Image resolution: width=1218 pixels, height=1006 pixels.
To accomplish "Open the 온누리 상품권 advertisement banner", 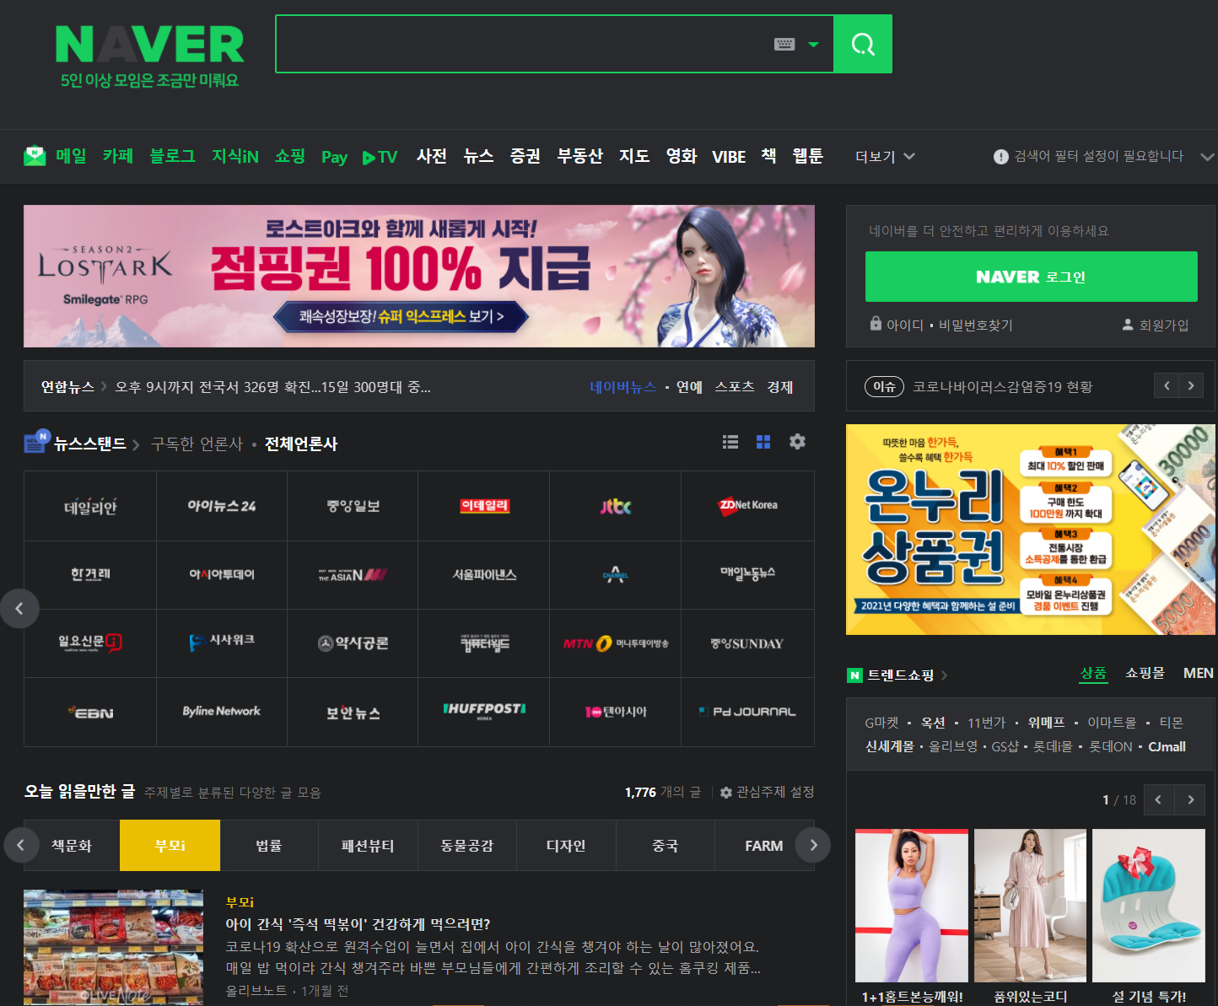I will click(x=1031, y=530).
